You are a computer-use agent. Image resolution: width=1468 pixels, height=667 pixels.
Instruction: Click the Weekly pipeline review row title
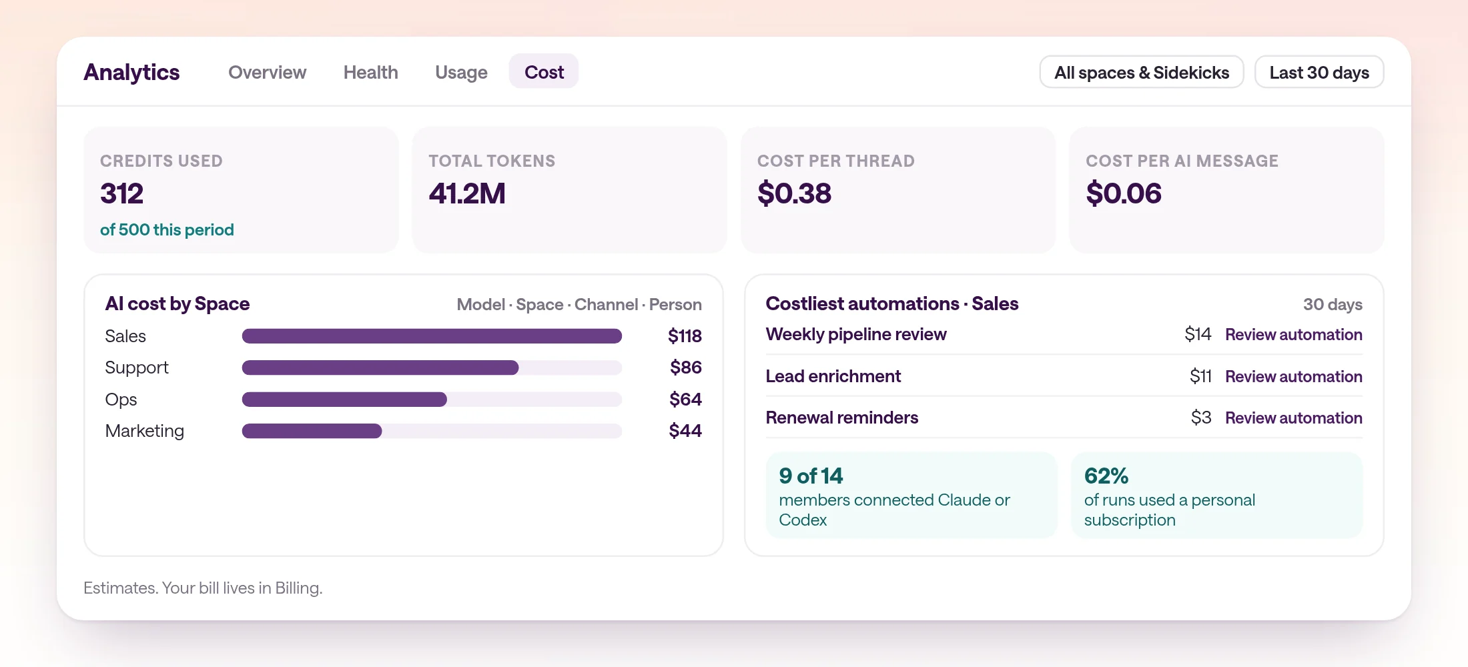[856, 334]
